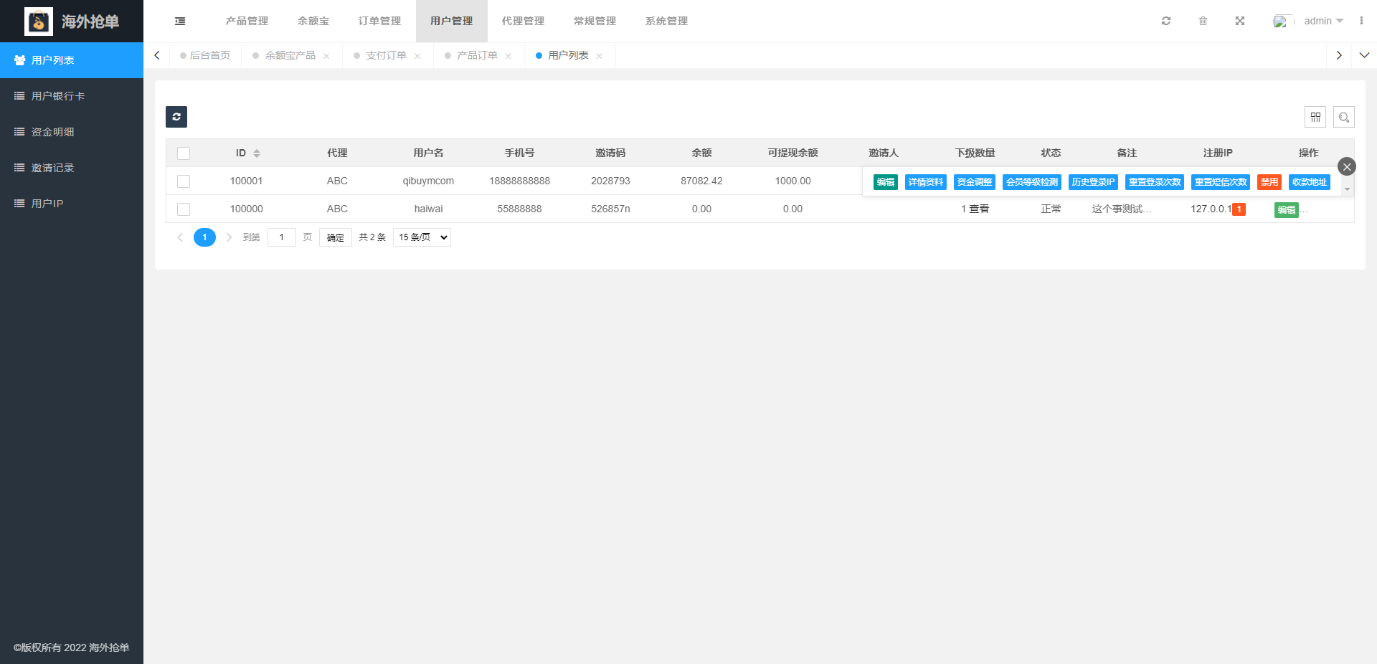Close the expanded action popup
Viewport: 1377px width, 664px height.
tap(1346, 166)
